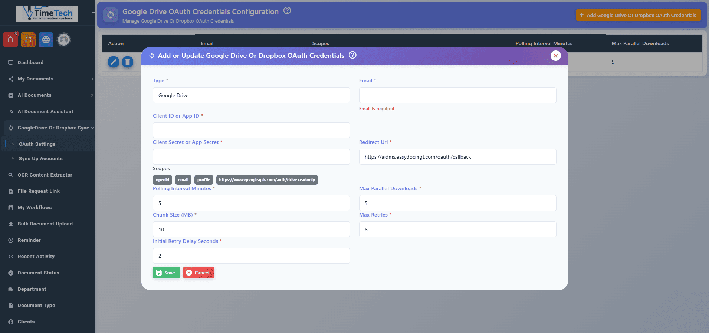Click the OCR Content Extractor search icon
The width and height of the screenshot is (709, 333).
pyautogui.click(x=11, y=175)
